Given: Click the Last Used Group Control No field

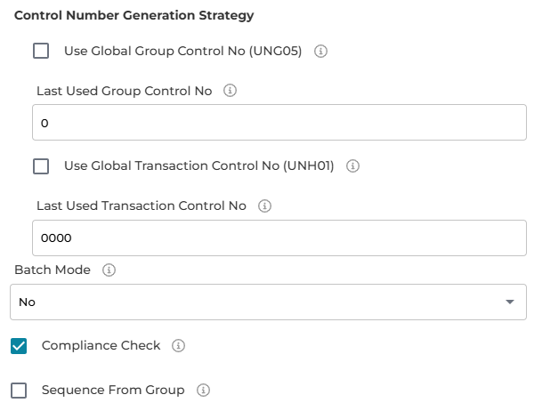Looking at the screenshot, I should click(279, 123).
